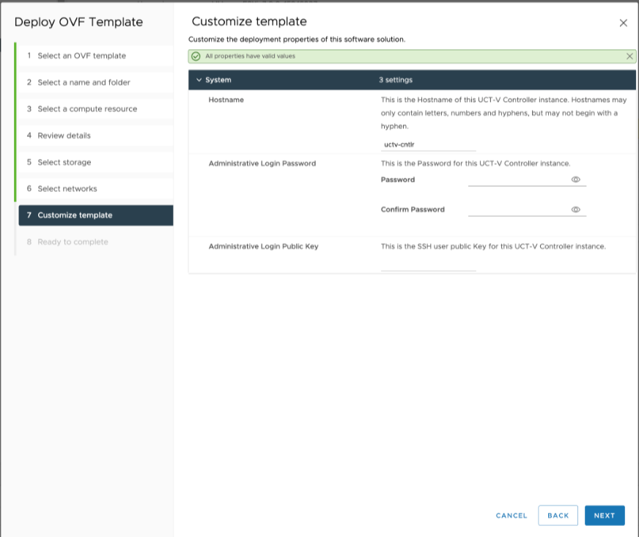The width and height of the screenshot is (639, 537).
Task: Go to step 1 Select an OVF template
Action: pyautogui.click(x=81, y=56)
